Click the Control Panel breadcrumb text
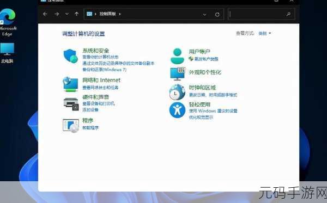 pos(107,14)
